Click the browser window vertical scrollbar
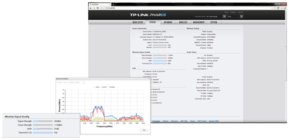Image resolution: width=289 pixels, height=140 pixels. (x=286, y=46)
